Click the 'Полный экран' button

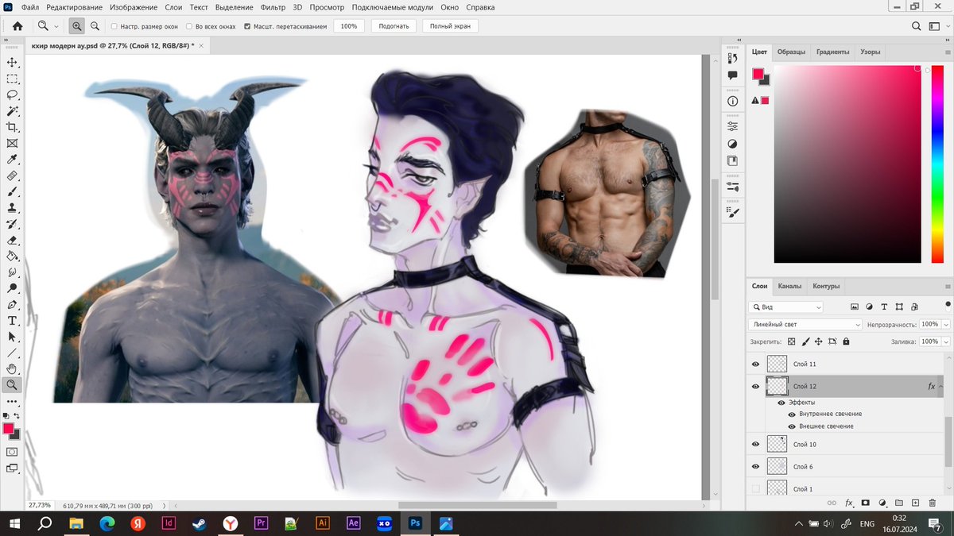451,26
